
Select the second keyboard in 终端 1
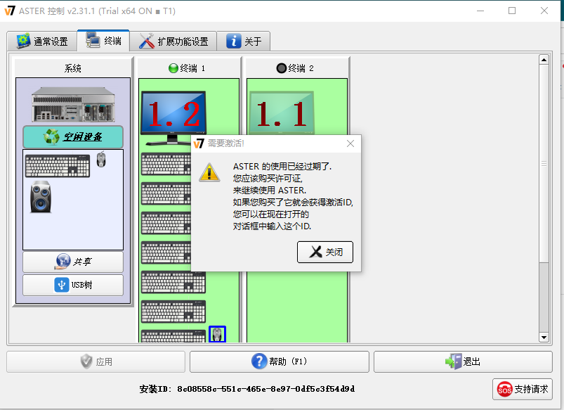click(x=166, y=193)
